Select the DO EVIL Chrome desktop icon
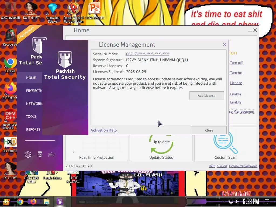276x207 pixels. pyautogui.click(x=10, y=64)
